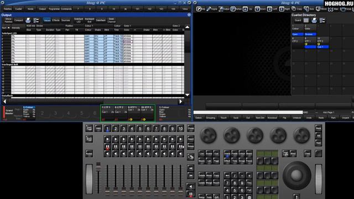This screenshot has width=354, height=199.
Task: Click the Move window toolbar icon
Action: click(x=319, y=9)
